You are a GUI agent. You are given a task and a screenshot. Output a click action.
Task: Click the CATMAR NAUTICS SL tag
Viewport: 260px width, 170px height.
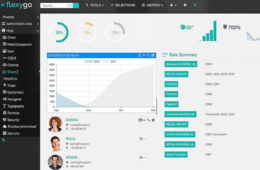point(181,114)
